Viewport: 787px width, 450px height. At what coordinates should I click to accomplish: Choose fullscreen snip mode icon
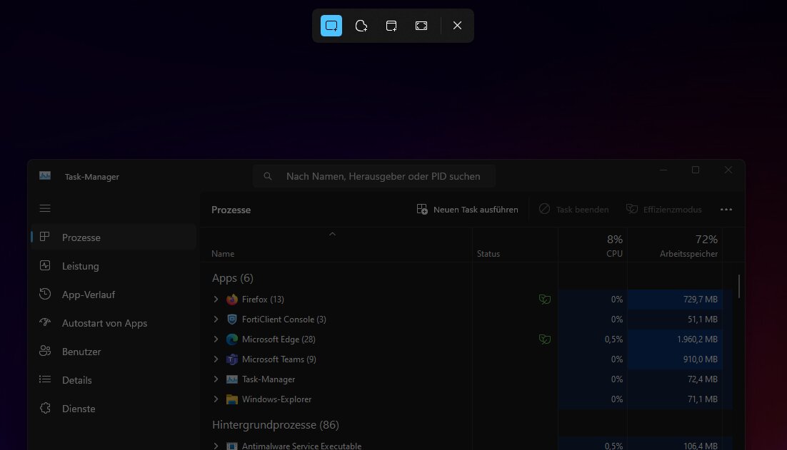pyautogui.click(x=421, y=26)
